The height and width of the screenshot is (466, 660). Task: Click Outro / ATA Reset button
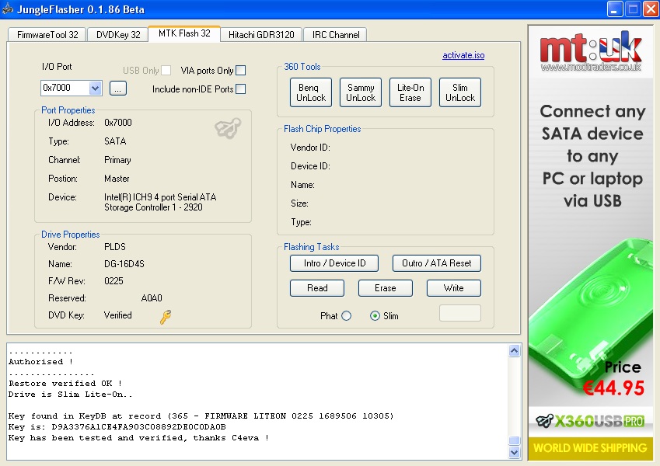pos(436,263)
